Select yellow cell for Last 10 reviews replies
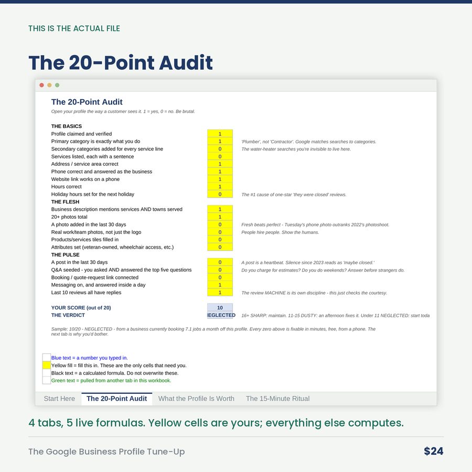The image size is (472, 472). 220,292
